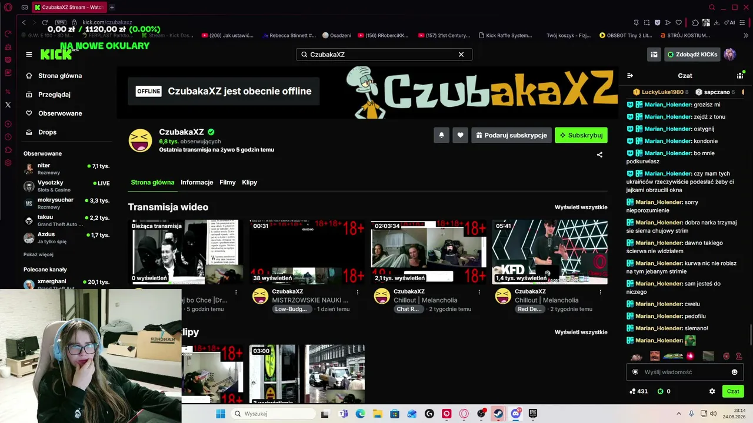Open the Bieżąca transmisja video thumbnail
Screen dimensions: 753x423
186,252
